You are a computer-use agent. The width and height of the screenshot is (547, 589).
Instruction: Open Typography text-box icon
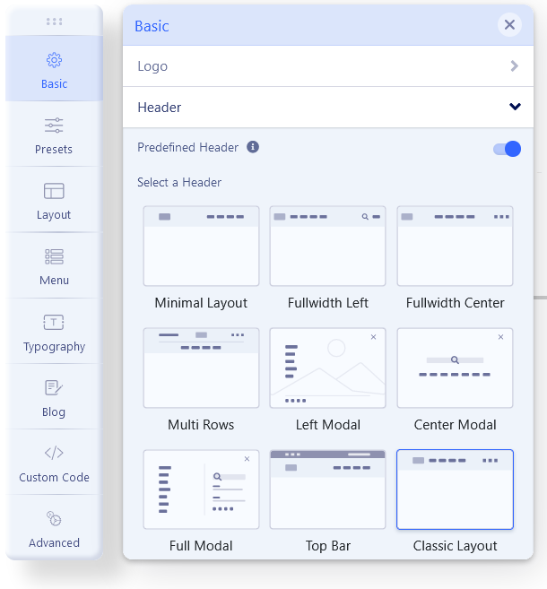point(54,323)
